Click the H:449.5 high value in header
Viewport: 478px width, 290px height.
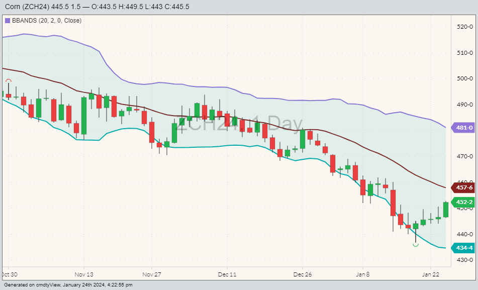(131, 7)
